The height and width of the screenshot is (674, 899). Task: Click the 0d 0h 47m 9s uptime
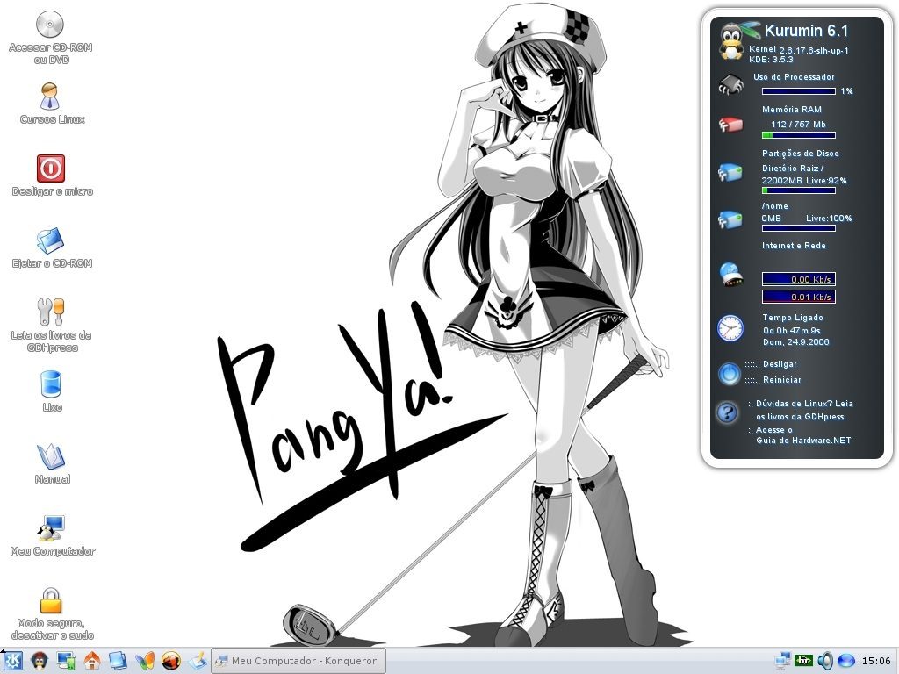coord(791,331)
